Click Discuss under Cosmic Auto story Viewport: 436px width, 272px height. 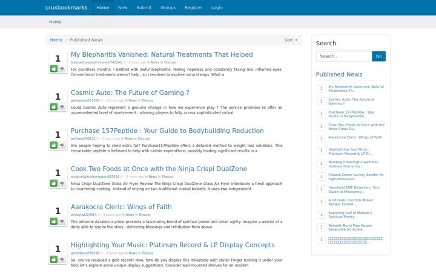click(x=147, y=100)
